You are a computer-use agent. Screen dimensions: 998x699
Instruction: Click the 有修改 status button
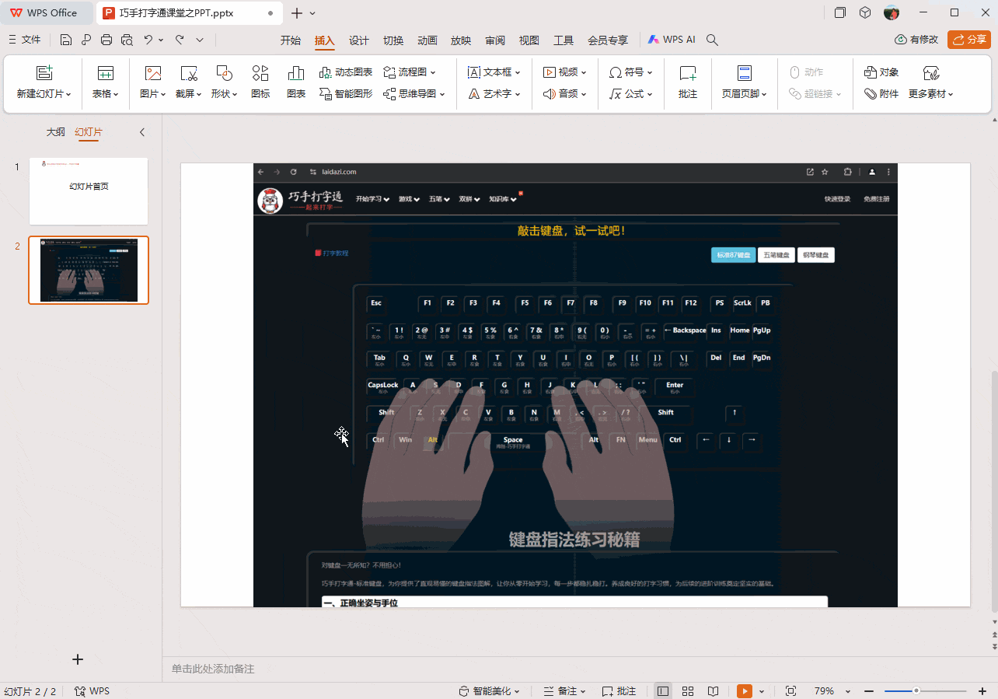pyautogui.click(x=917, y=40)
